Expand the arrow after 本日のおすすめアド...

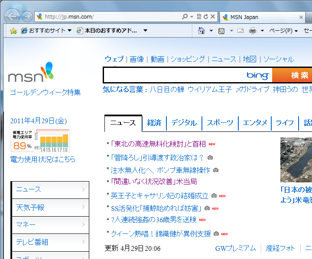146,31
